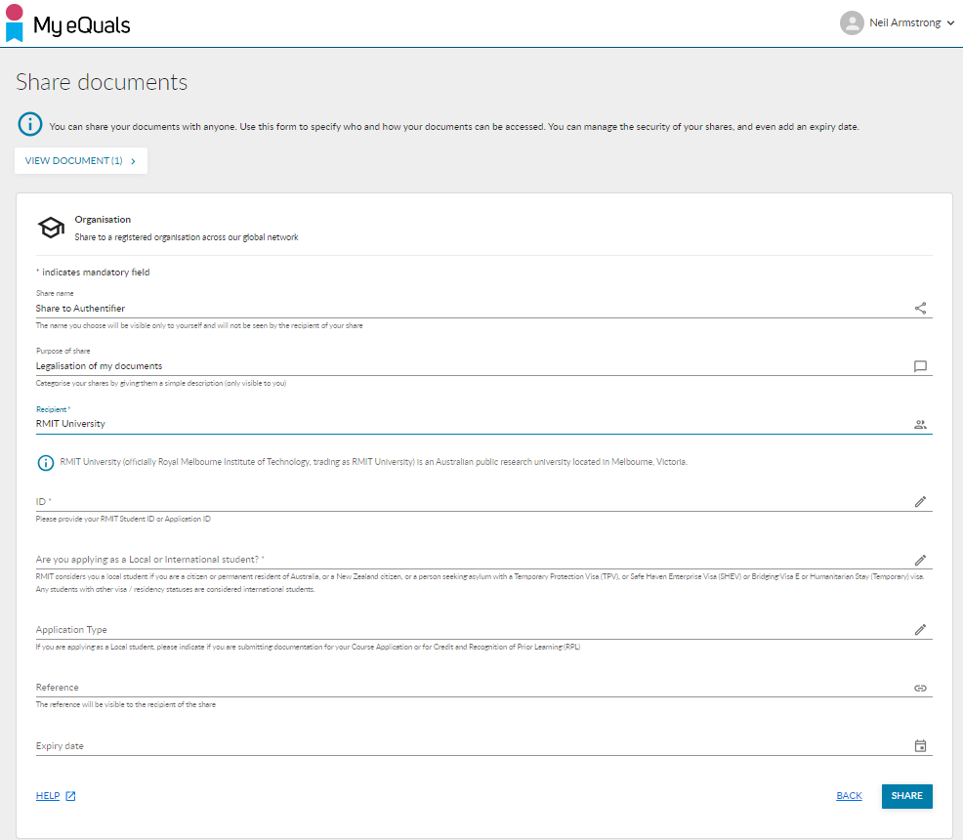Click the 'reference will be visible' hint text
This screenshot has height=840, width=963.
(125, 704)
